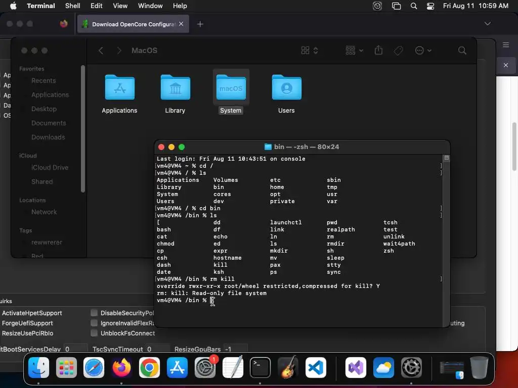Click the Terminal scrollback marker icon
The height and width of the screenshot is (388, 518).
[447, 158]
